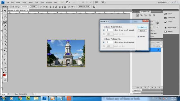Image resolution: width=180 pixels, height=101 pixels.
Task: Select slices down evenly spaced radio
Action: click(104, 30)
